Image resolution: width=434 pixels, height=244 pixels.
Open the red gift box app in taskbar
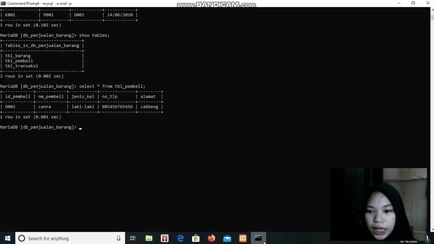164,238
